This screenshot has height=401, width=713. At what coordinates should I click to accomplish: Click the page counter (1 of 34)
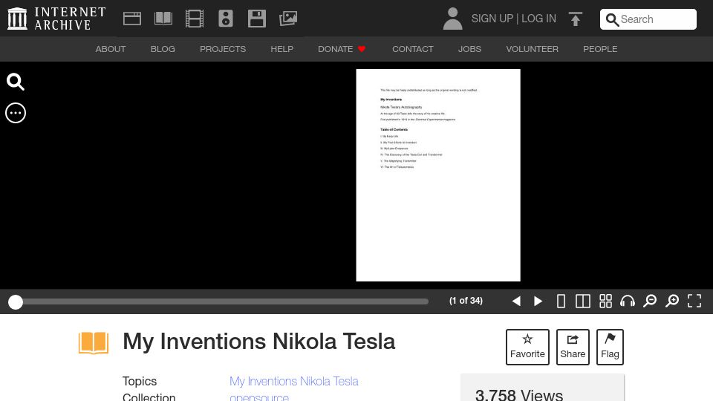466,301
